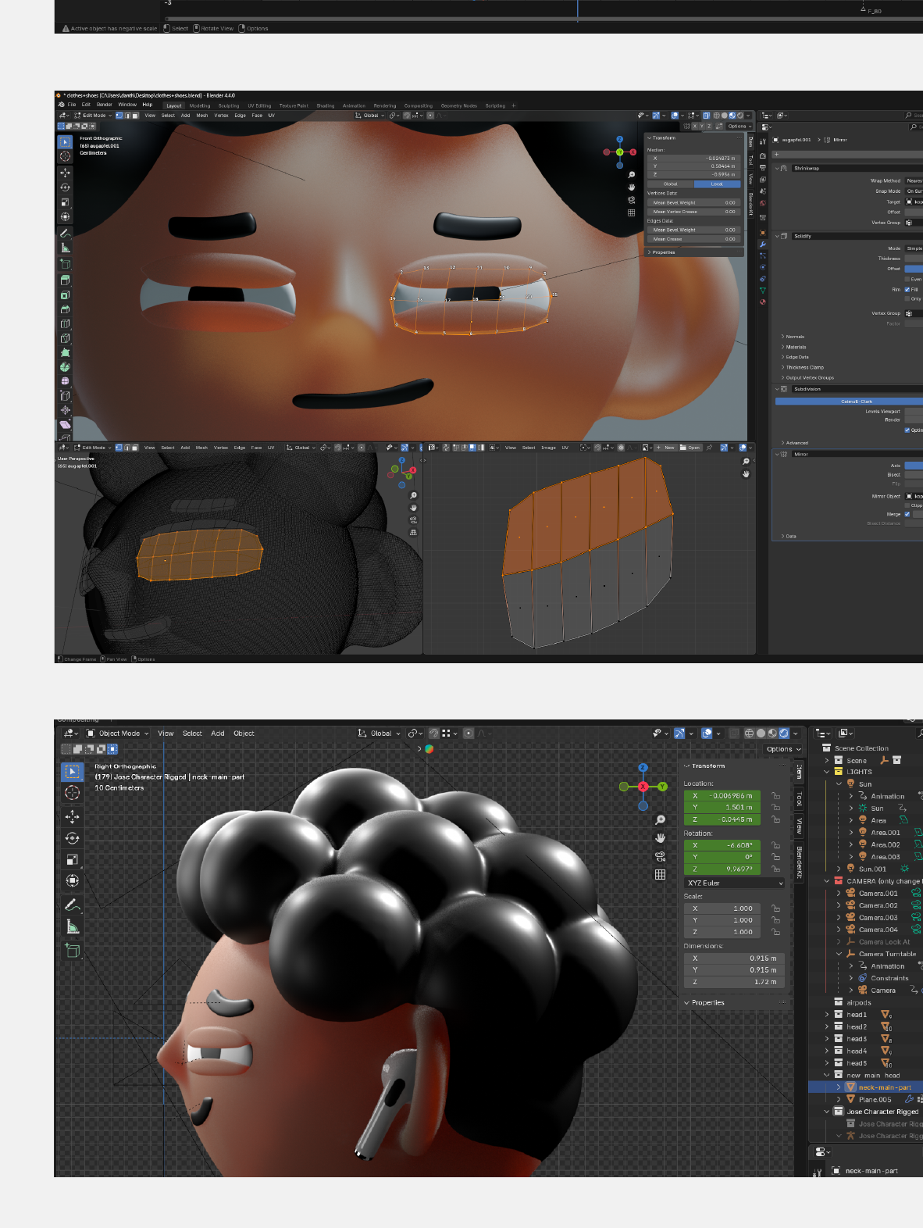Toggle X-ray icon in bottom viewport header
923x1228 pixels.
(x=734, y=734)
